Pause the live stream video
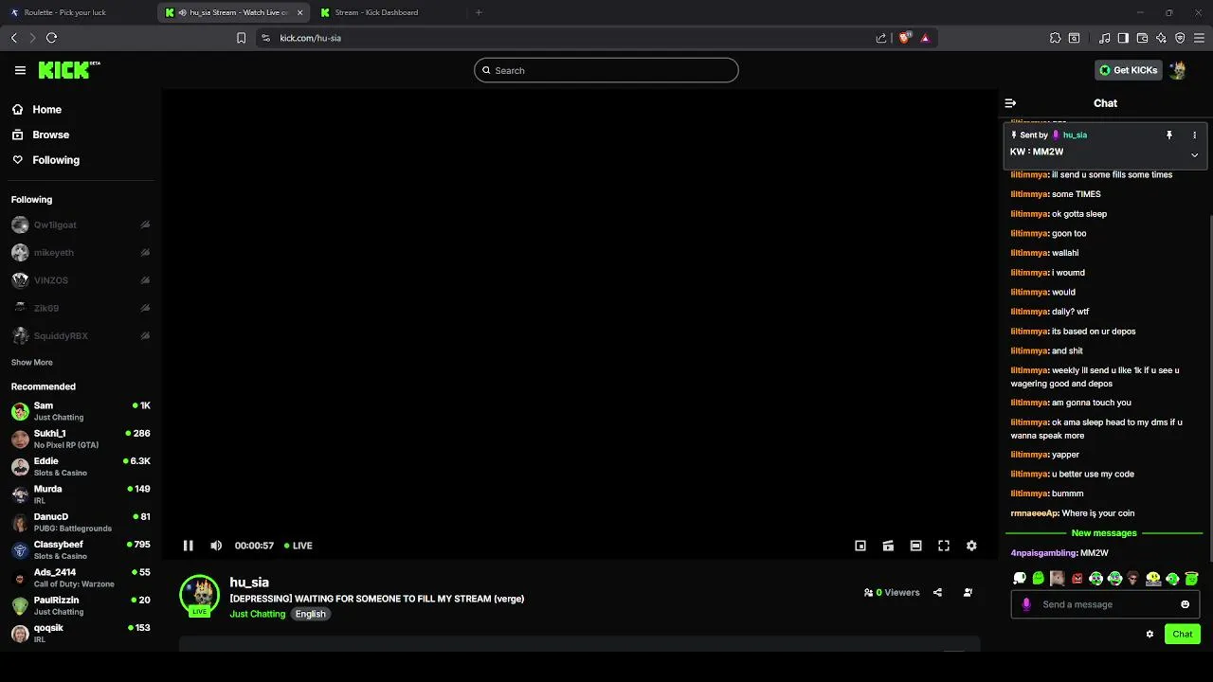Screen dimensions: 1213x682 (188, 546)
